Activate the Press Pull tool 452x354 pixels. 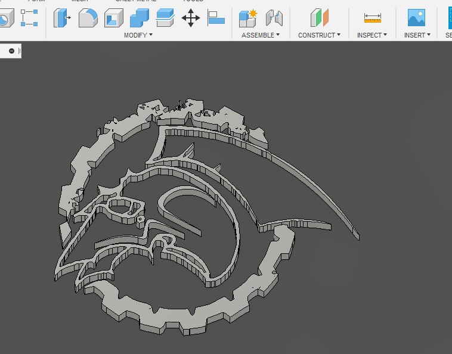click(62, 18)
